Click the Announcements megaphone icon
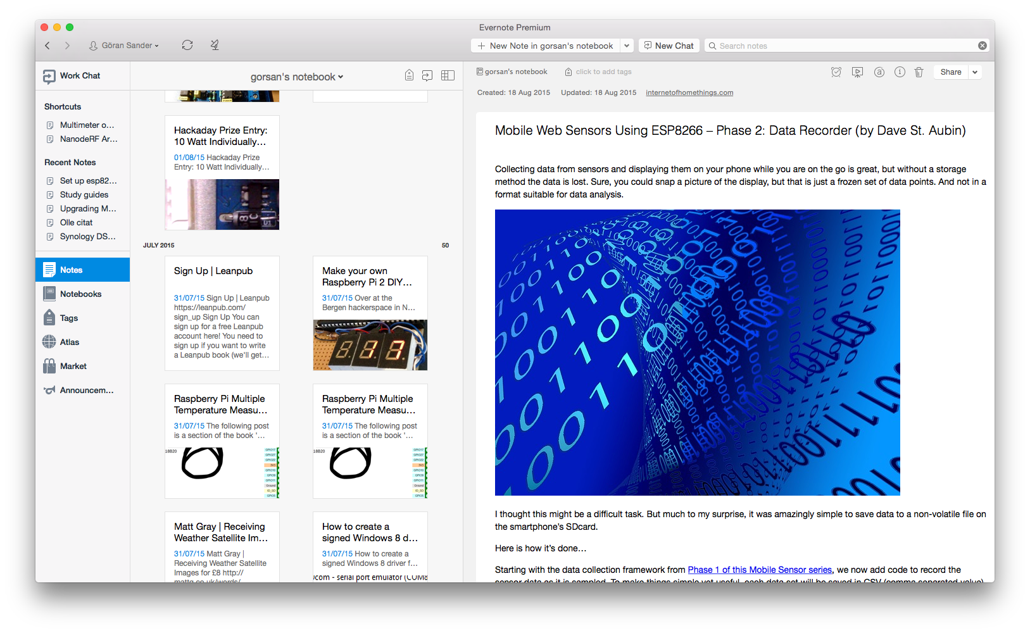This screenshot has width=1030, height=633. coord(49,390)
